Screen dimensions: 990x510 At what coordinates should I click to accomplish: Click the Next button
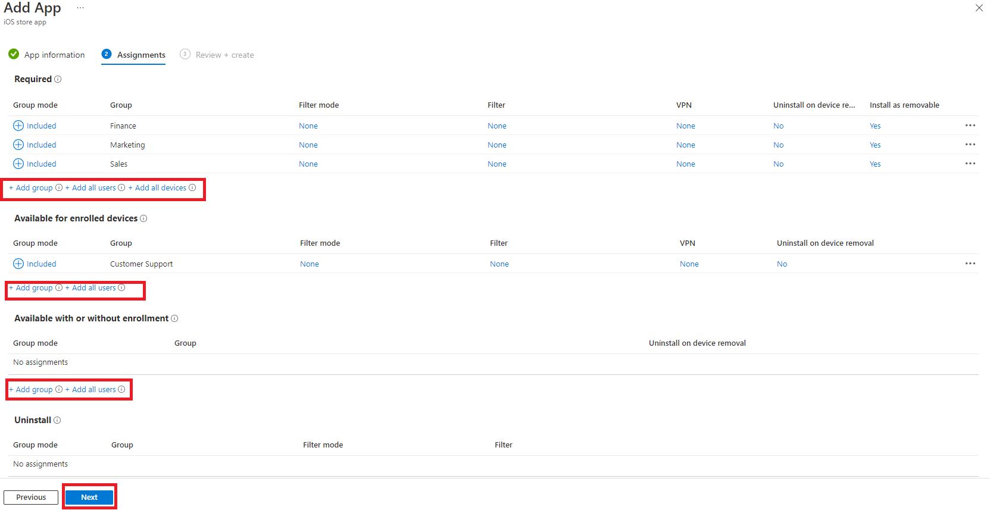click(89, 497)
